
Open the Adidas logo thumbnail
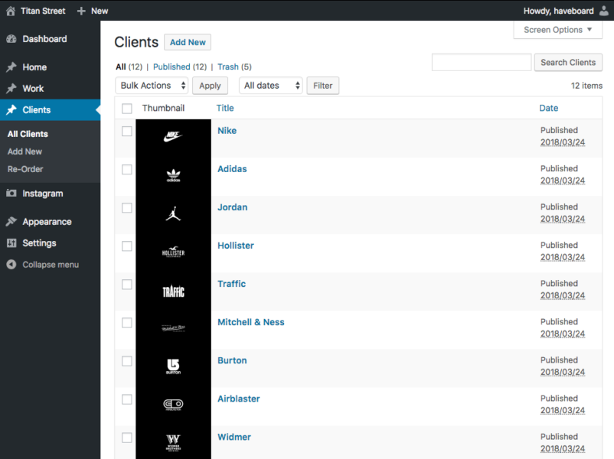point(173,175)
